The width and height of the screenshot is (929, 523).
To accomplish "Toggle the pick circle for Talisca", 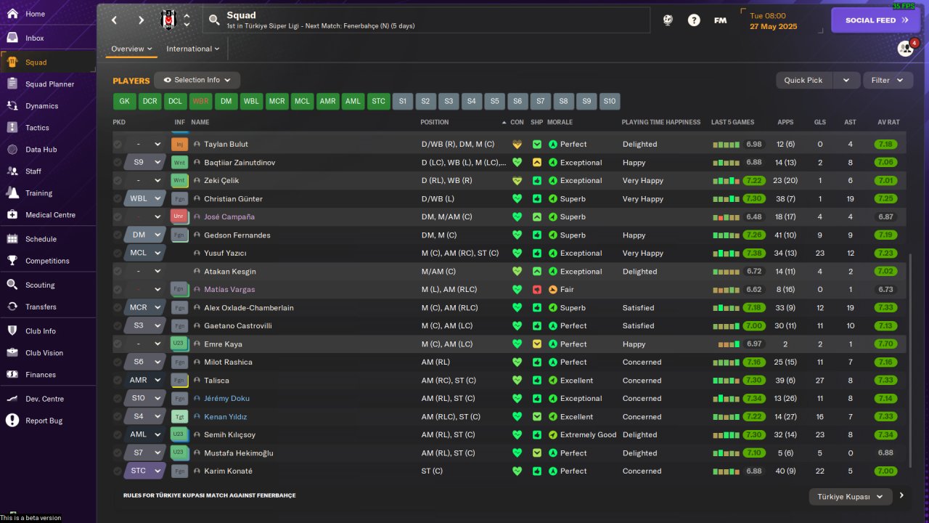I will coord(118,380).
